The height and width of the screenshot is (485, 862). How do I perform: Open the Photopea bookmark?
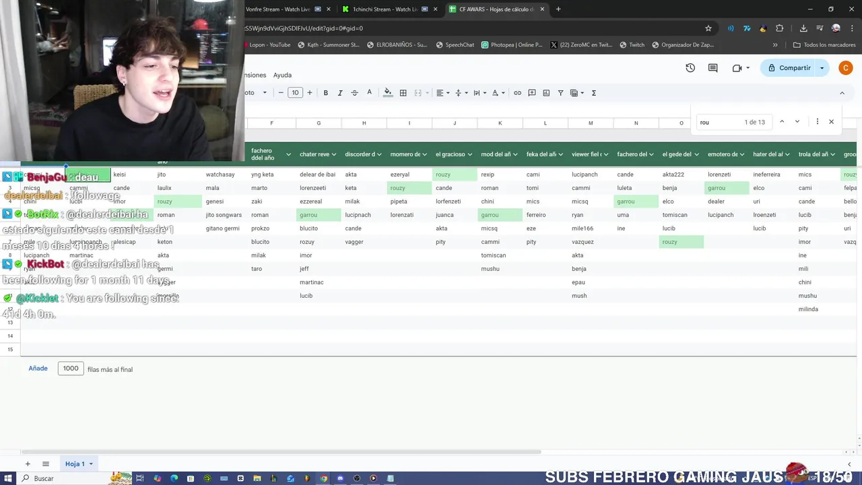point(512,45)
